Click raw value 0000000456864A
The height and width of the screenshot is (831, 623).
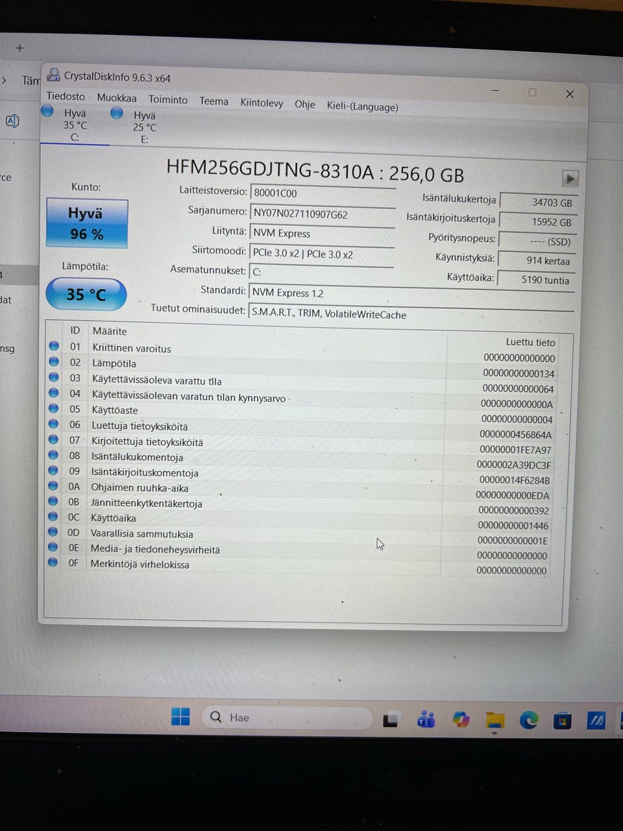click(x=516, y=434)
